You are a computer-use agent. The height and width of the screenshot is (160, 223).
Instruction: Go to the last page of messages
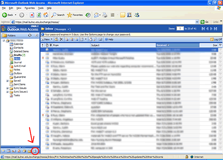coord(216,29)
